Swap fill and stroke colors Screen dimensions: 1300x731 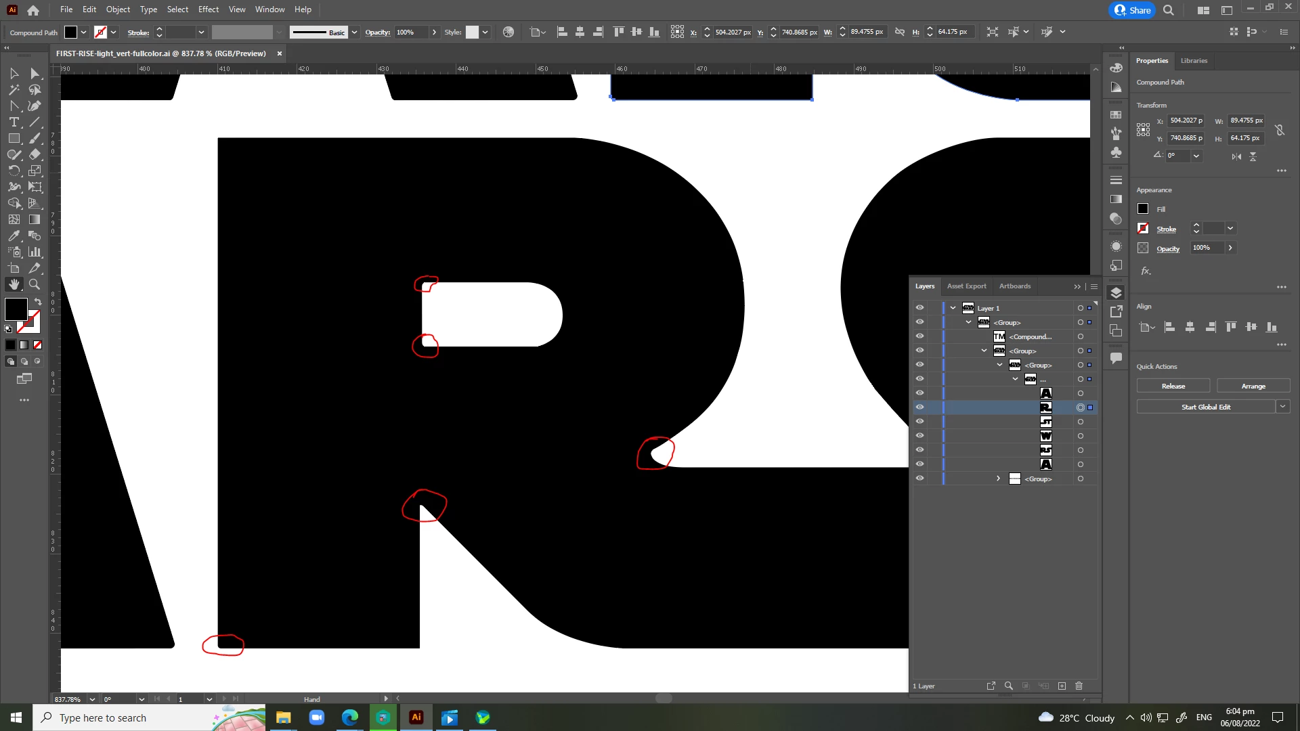[x=38, y=301]
